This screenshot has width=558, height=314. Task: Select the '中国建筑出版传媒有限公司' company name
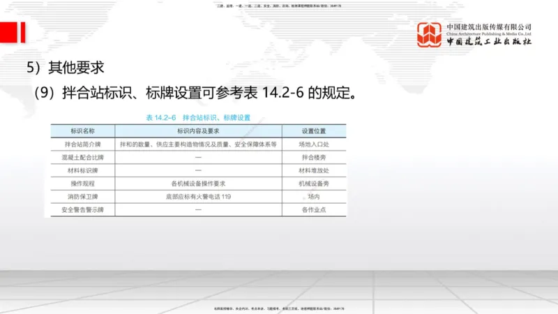489,26
